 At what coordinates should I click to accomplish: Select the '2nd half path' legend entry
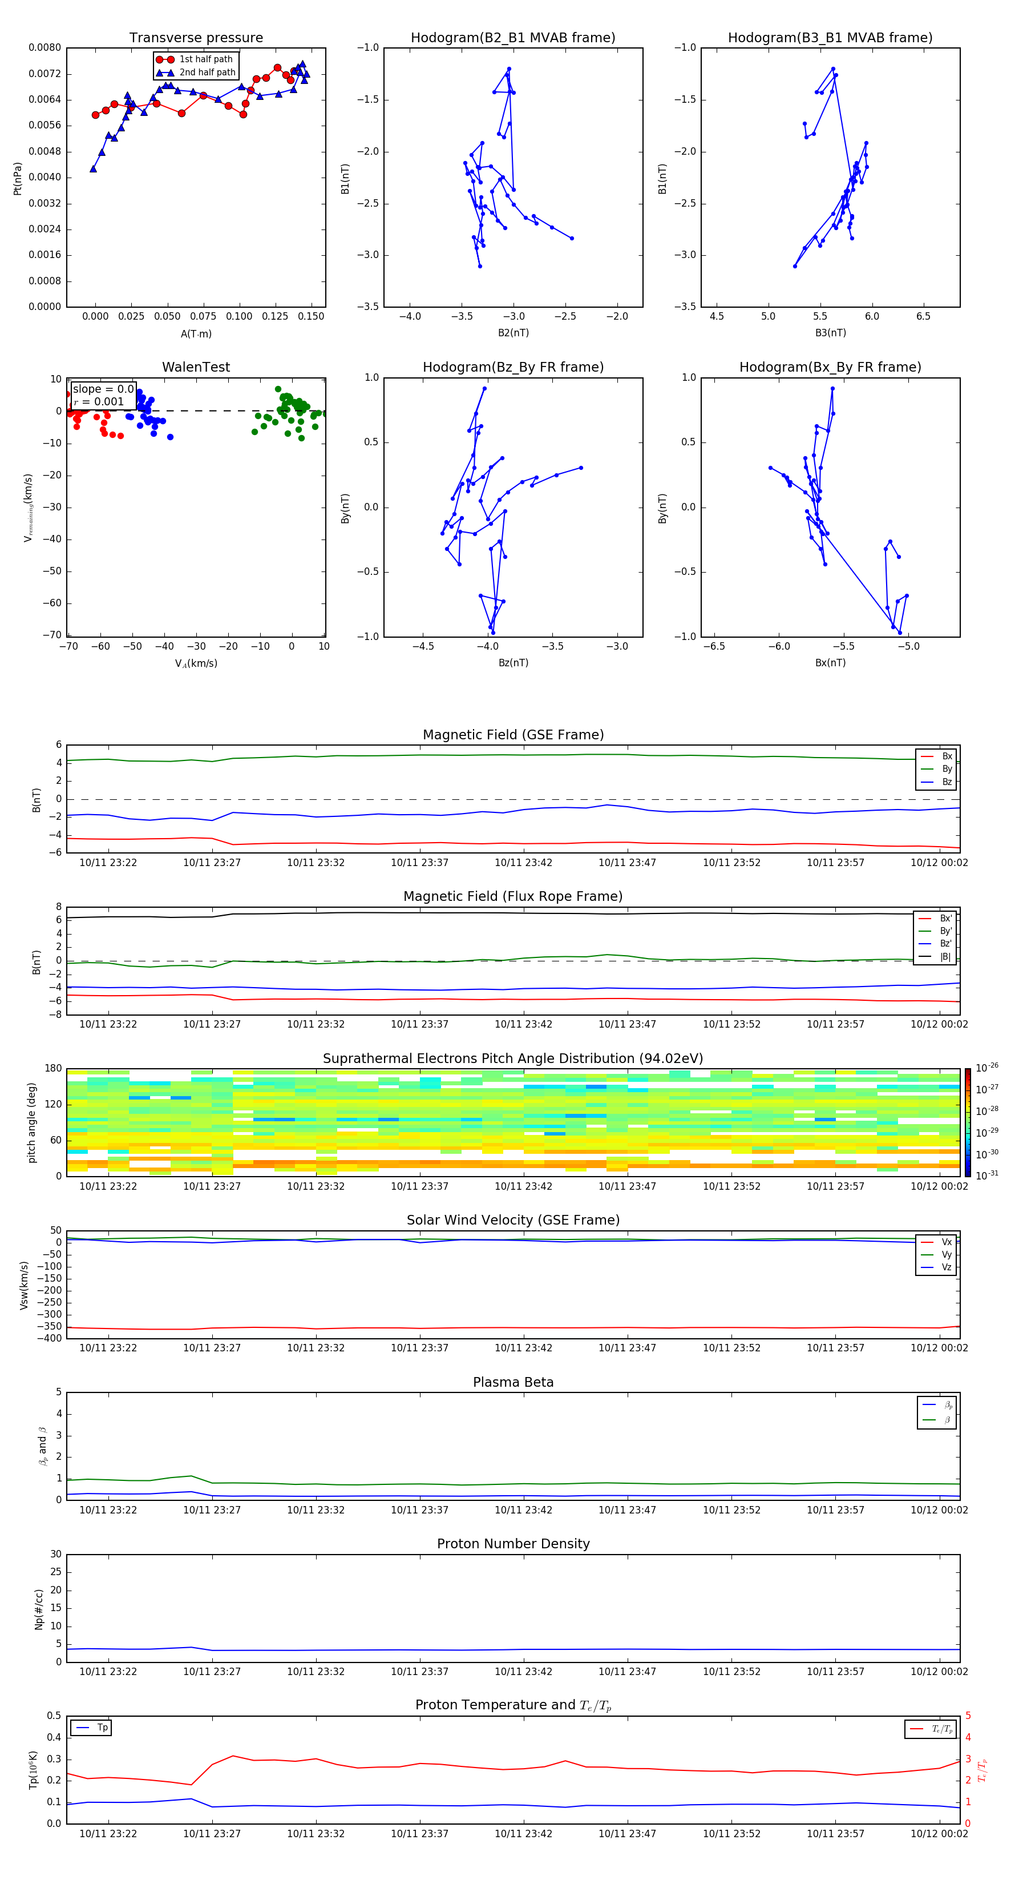(196, 73)
